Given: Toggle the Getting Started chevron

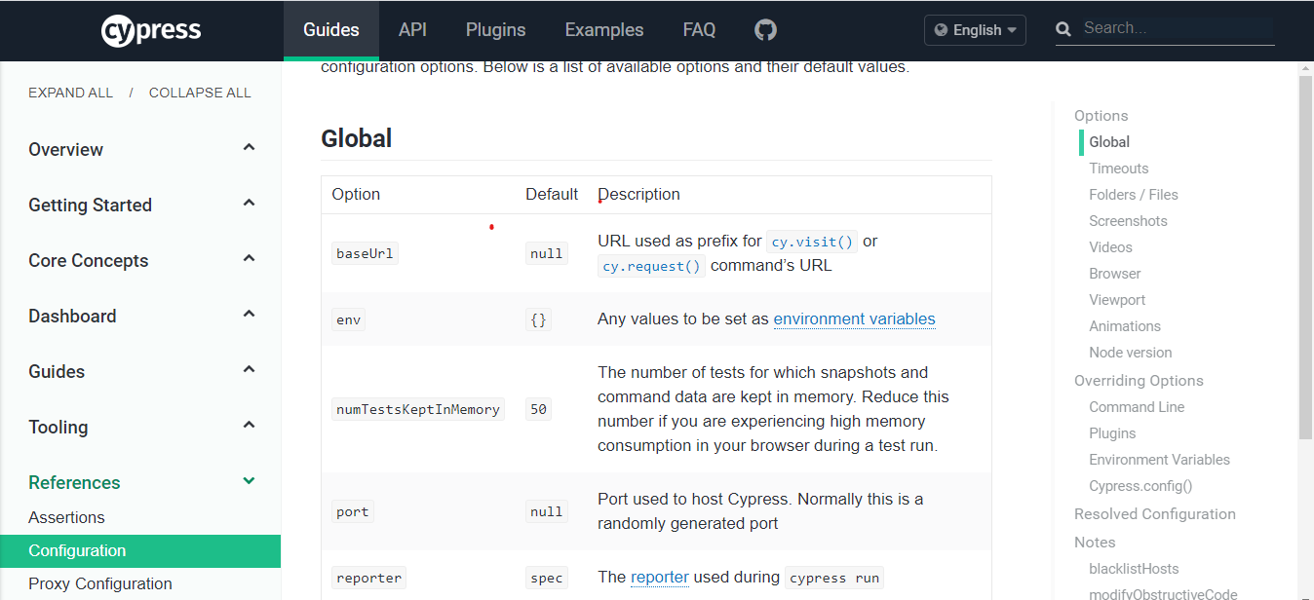Looking at the screenshot, I should point(249,204).
